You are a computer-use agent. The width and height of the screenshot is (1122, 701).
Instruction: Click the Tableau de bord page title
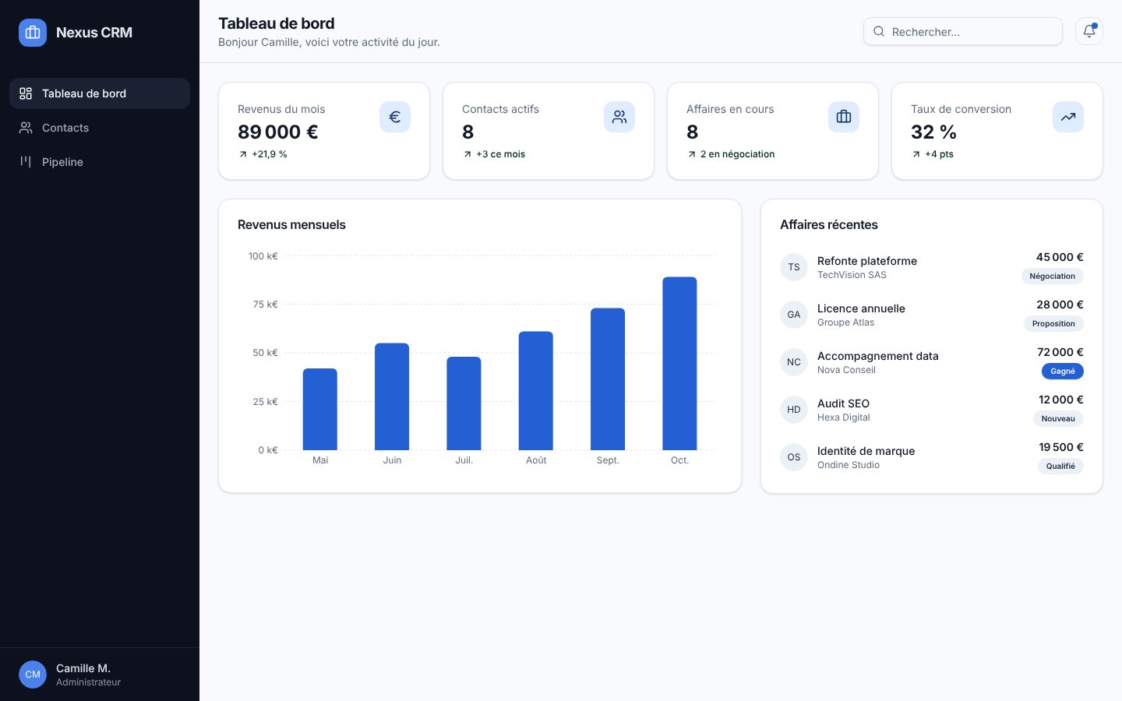pyautogui.click(x=277, y=23)
